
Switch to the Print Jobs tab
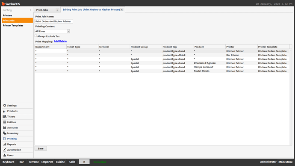[42, 10]
